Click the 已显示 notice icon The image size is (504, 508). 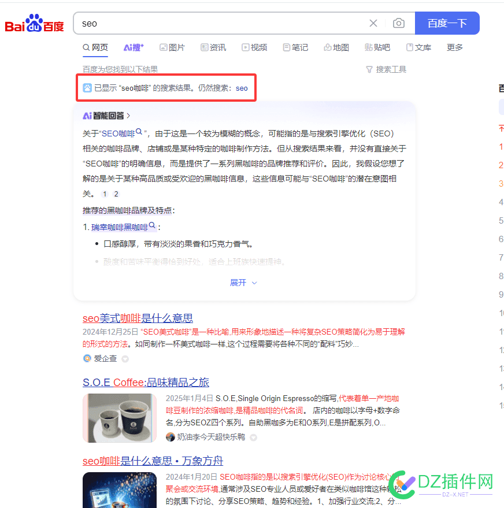[x=87, y=88]
